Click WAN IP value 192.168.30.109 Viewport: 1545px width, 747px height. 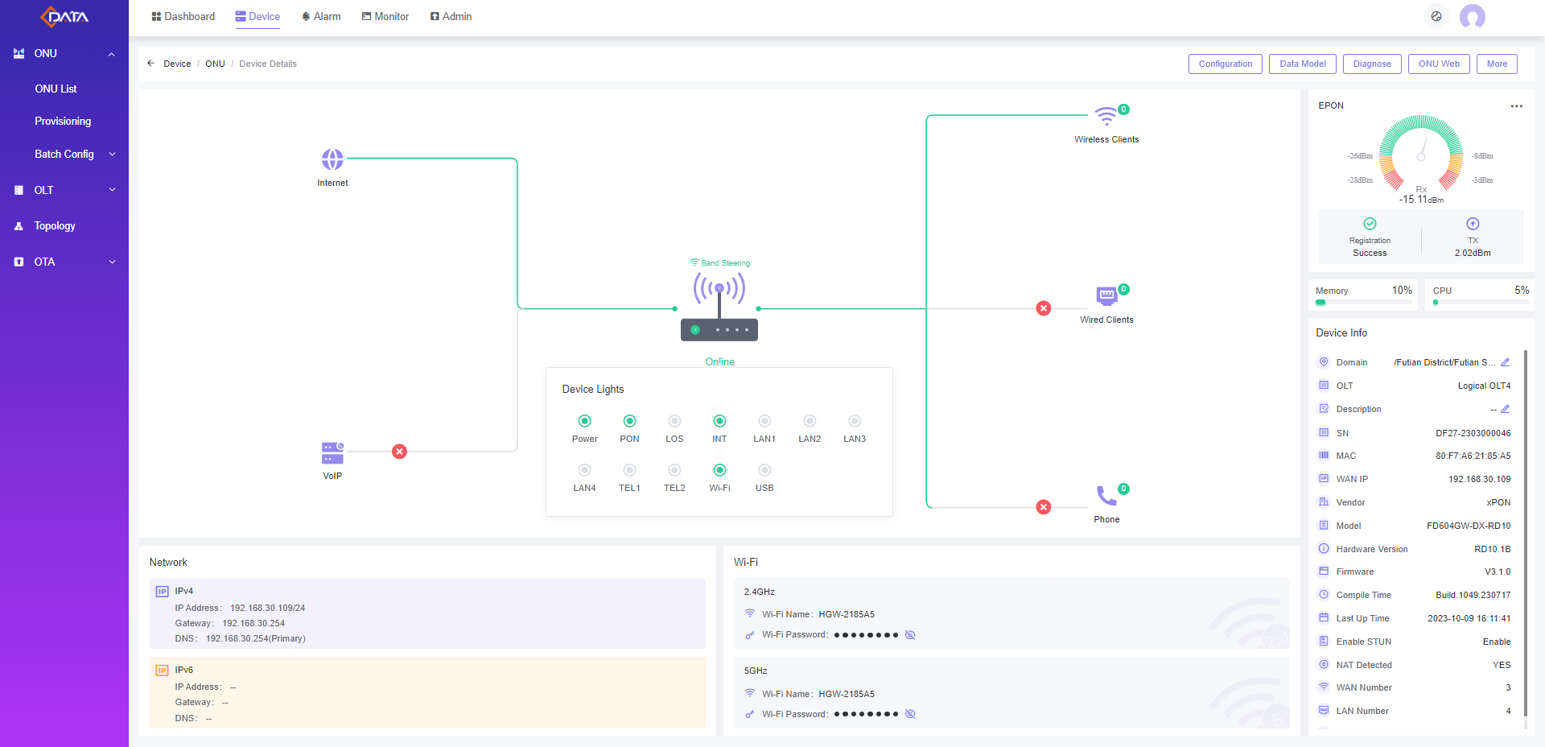pos(1479,479)
